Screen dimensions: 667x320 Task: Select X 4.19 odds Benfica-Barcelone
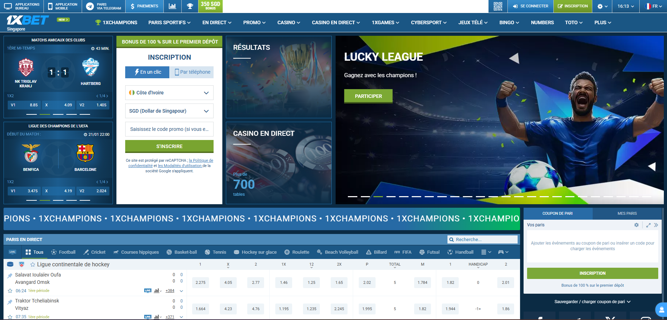click(x=58, y=191)
